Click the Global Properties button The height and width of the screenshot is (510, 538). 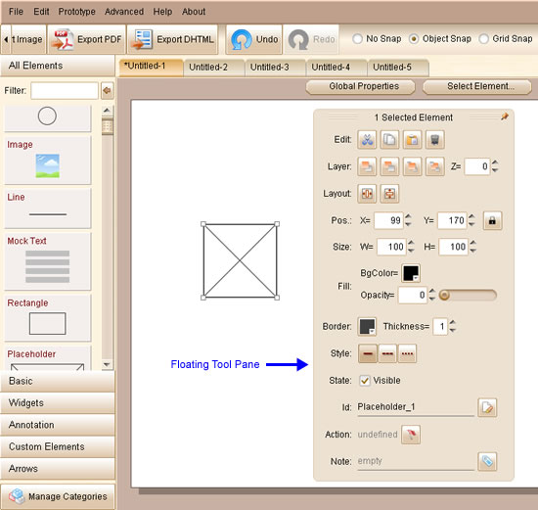click(x=361, y=86)
